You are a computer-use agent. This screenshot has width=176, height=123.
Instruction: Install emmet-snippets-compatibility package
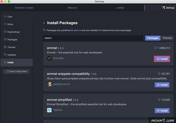pyautogui.click(x=162, y=85)
